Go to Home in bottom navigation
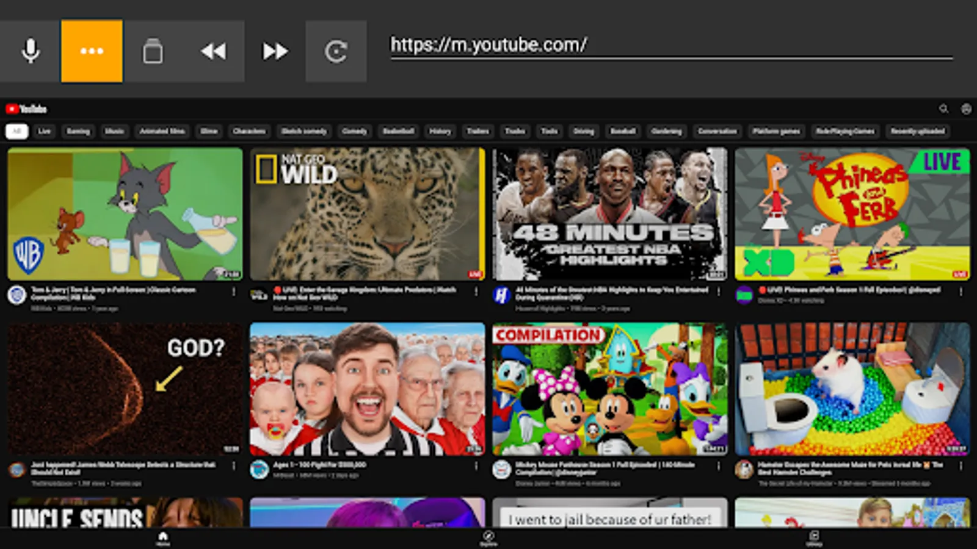The width and height of the screenshot is (977, 549). click(x=163, y=539)
